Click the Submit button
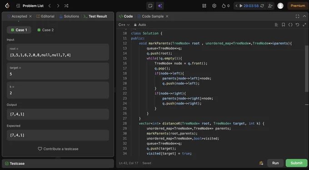This screenshot has width=309, height=170. coord(296,163)
